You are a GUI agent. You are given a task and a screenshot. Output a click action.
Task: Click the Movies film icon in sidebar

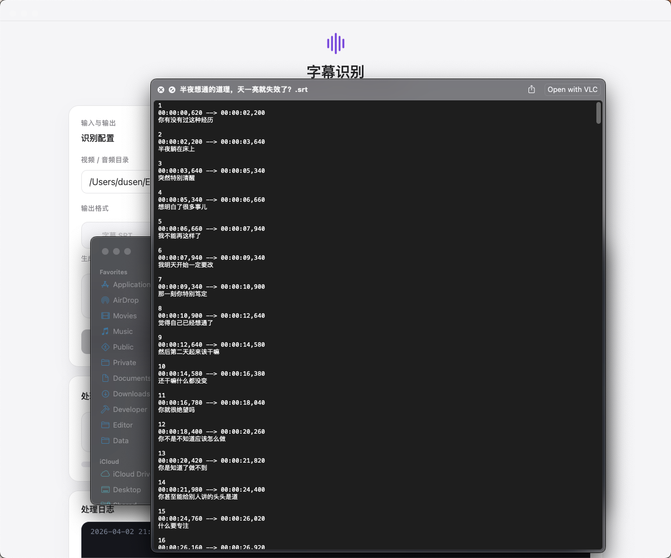105,316
